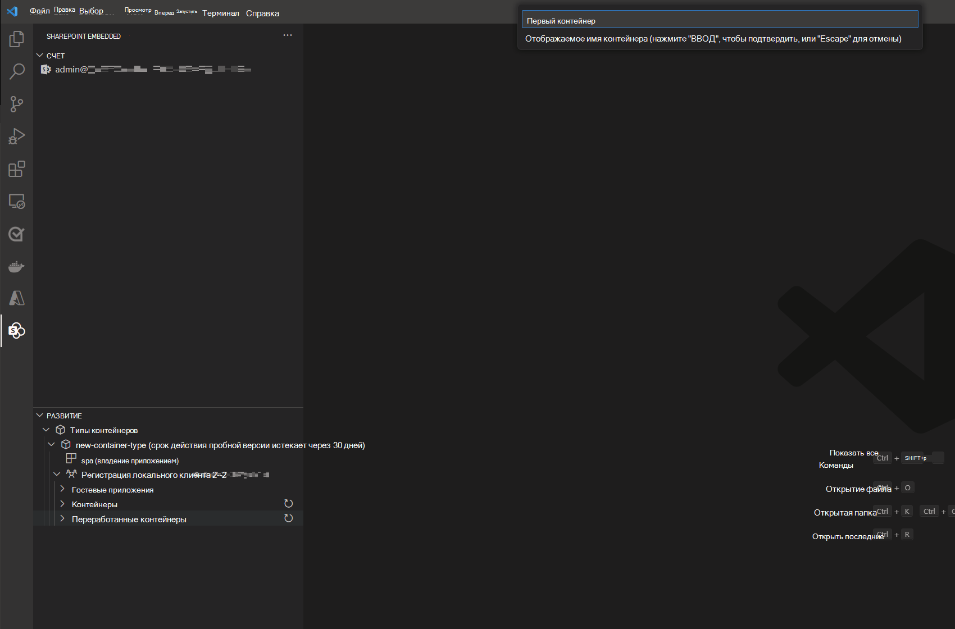
Task: Open the SharePoint Embedded view icon
Action: [x=17, y=331]
